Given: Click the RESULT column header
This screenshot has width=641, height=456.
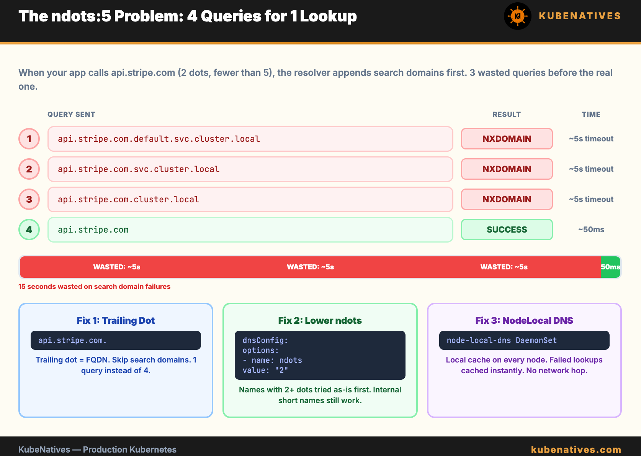Looking at the screenshot, I should [507, 114].
